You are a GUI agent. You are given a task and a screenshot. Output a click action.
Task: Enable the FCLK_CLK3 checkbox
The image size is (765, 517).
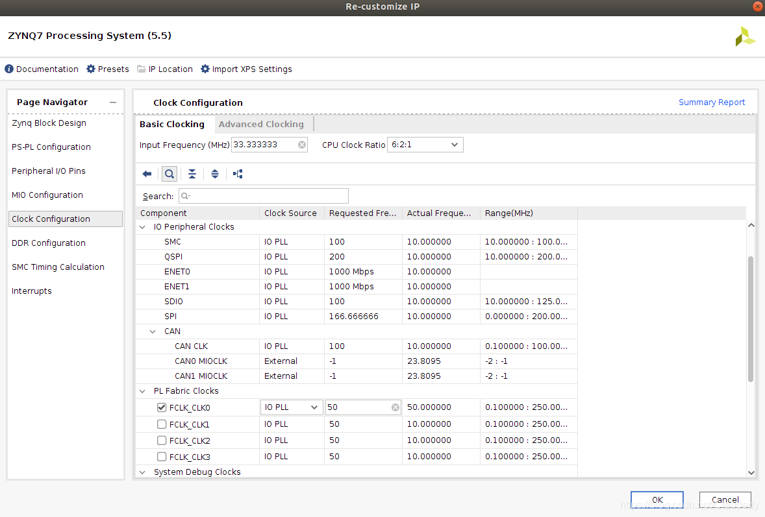pyautogui.click(x=162, y=457)
